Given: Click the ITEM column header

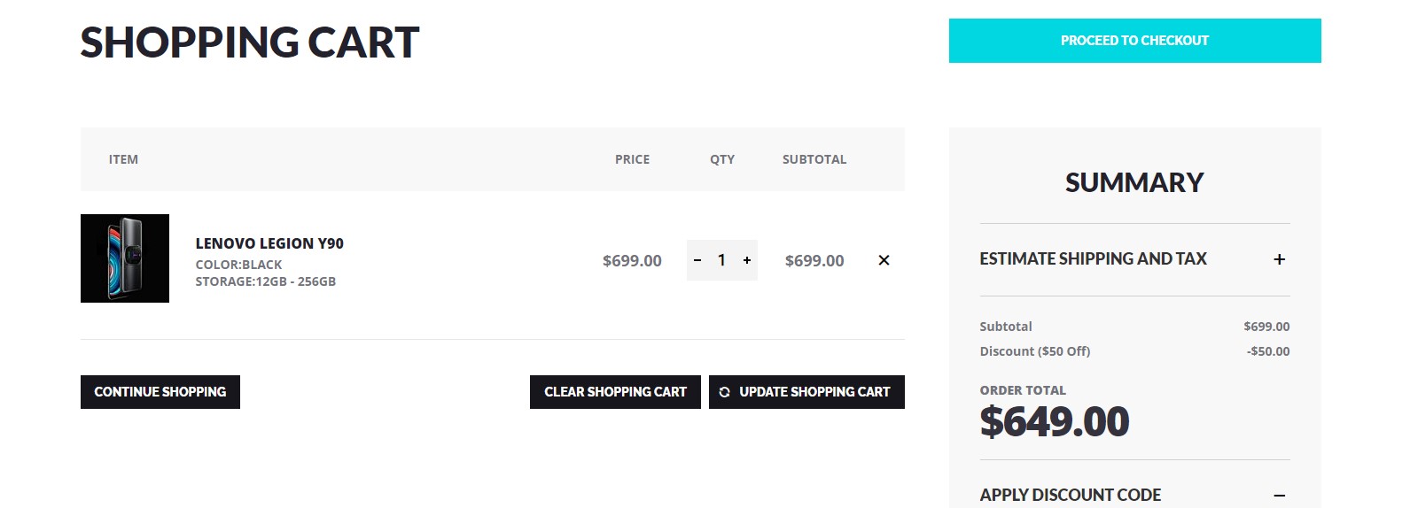Looking at the screenshot, I should (123, 159).
